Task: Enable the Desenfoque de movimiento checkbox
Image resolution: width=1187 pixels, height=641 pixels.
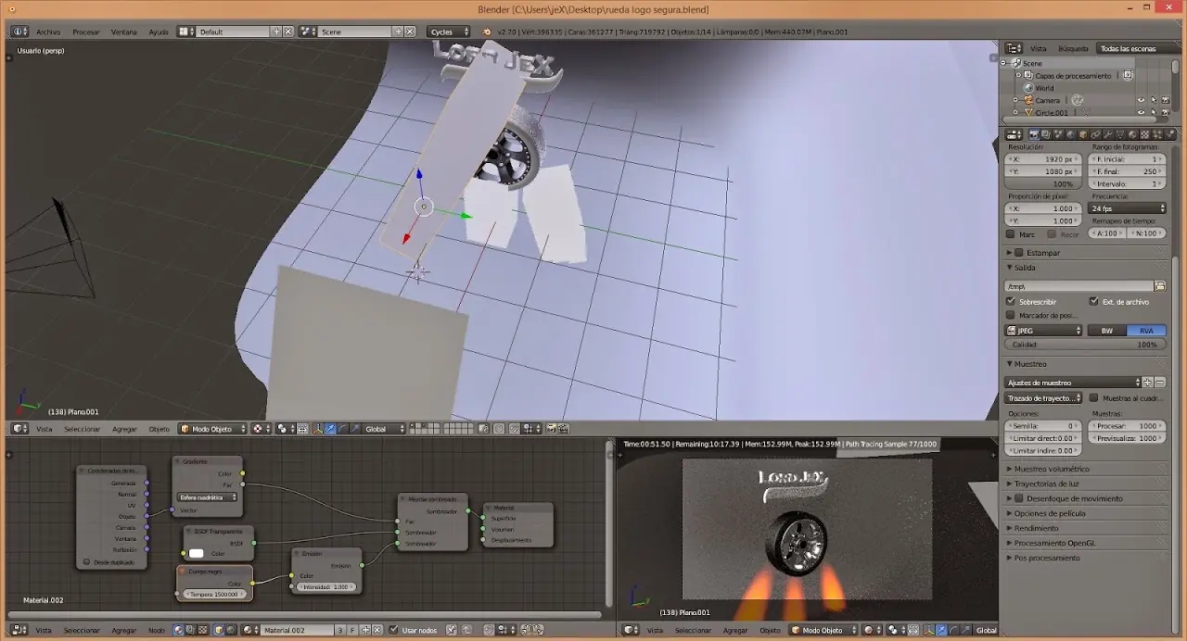Action: point(1019,498)
